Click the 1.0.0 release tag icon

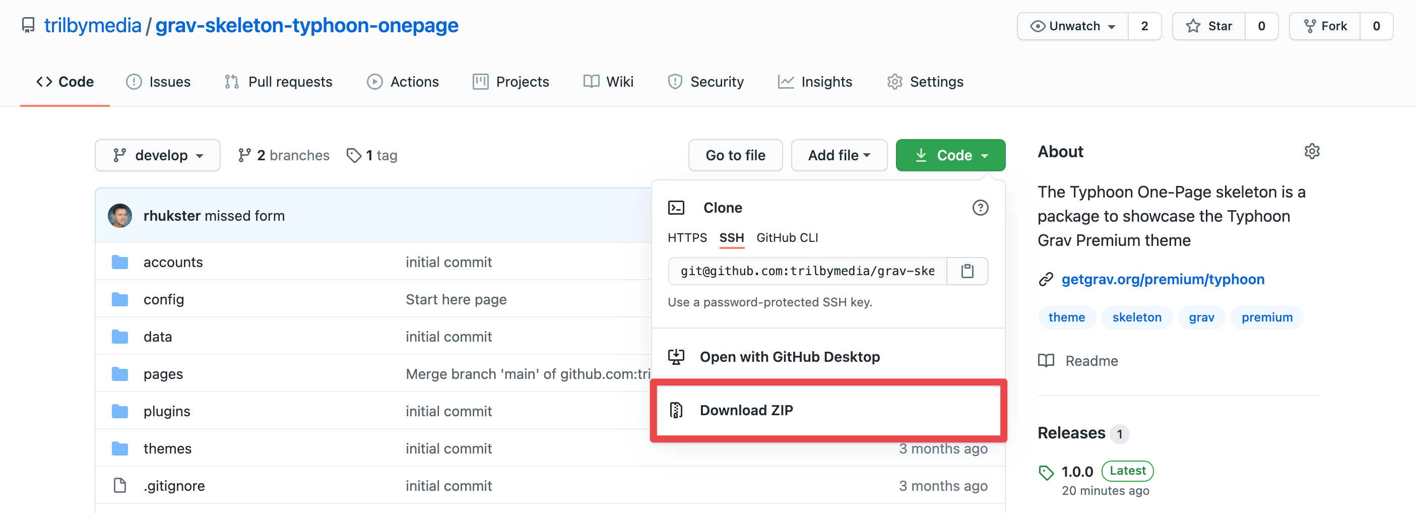coord(1046,472)
